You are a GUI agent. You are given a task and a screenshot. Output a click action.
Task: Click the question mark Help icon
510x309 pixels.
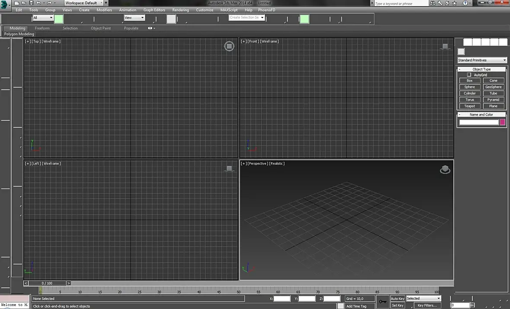(x=465, y=3)
